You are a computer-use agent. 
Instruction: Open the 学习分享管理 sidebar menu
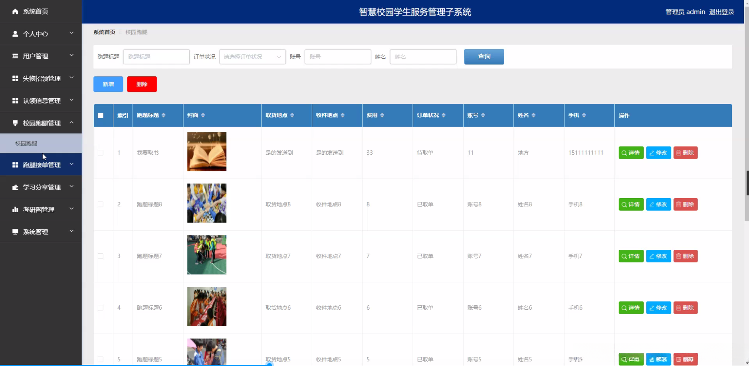41,187
